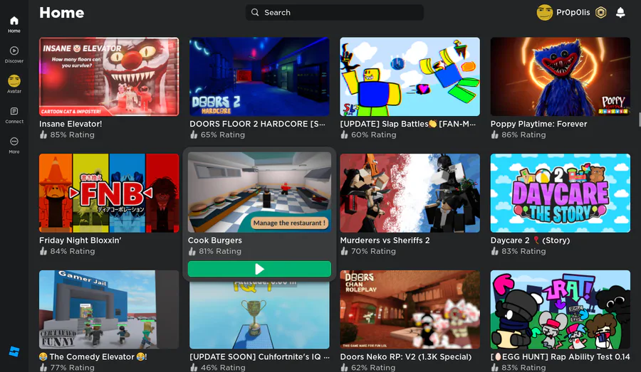Open the Poppy Playtime: Forever thumbnail
641x372 pixels.
560,77
